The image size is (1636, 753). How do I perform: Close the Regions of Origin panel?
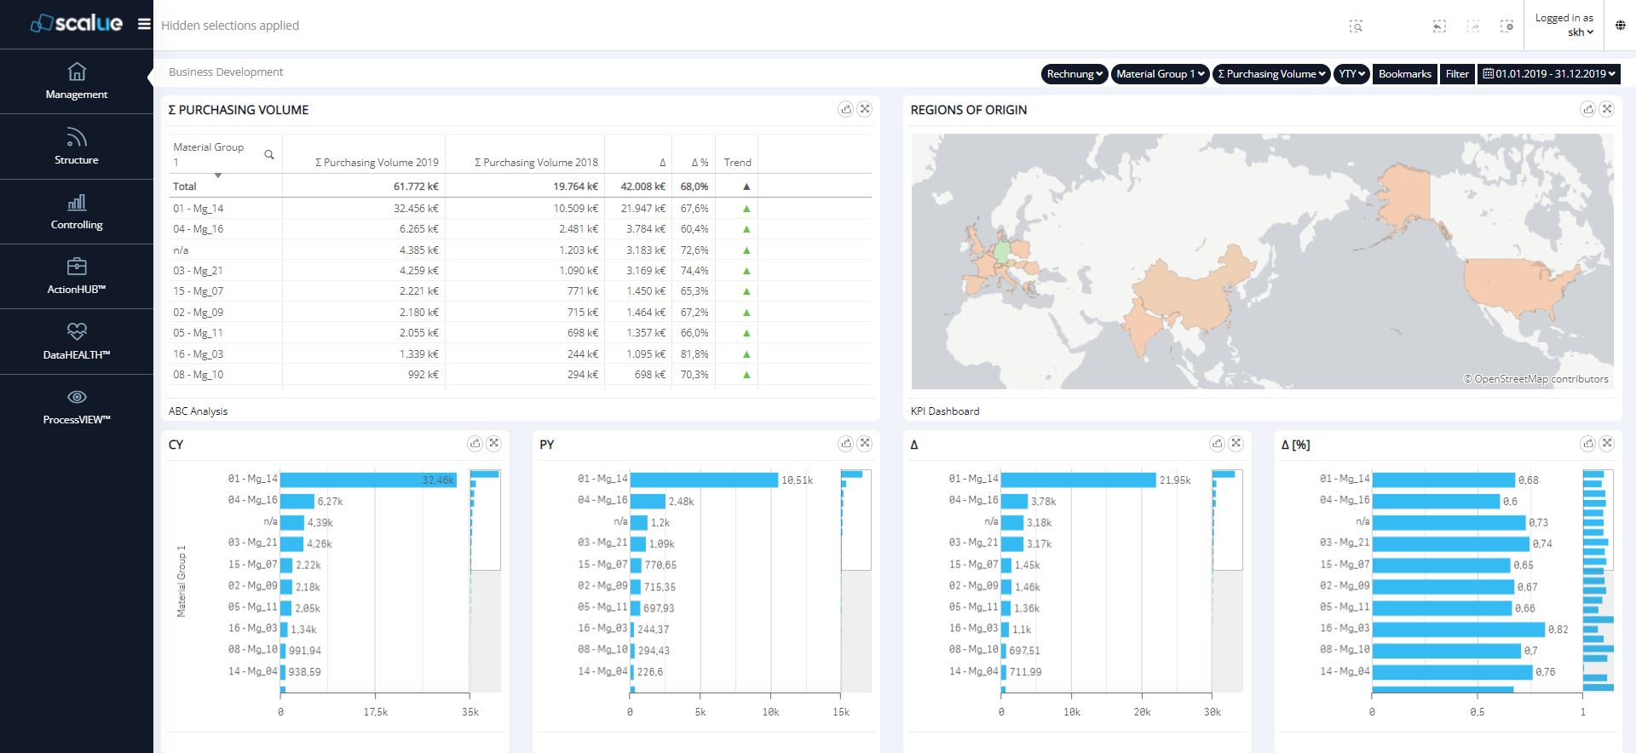tap(1606, 109)
